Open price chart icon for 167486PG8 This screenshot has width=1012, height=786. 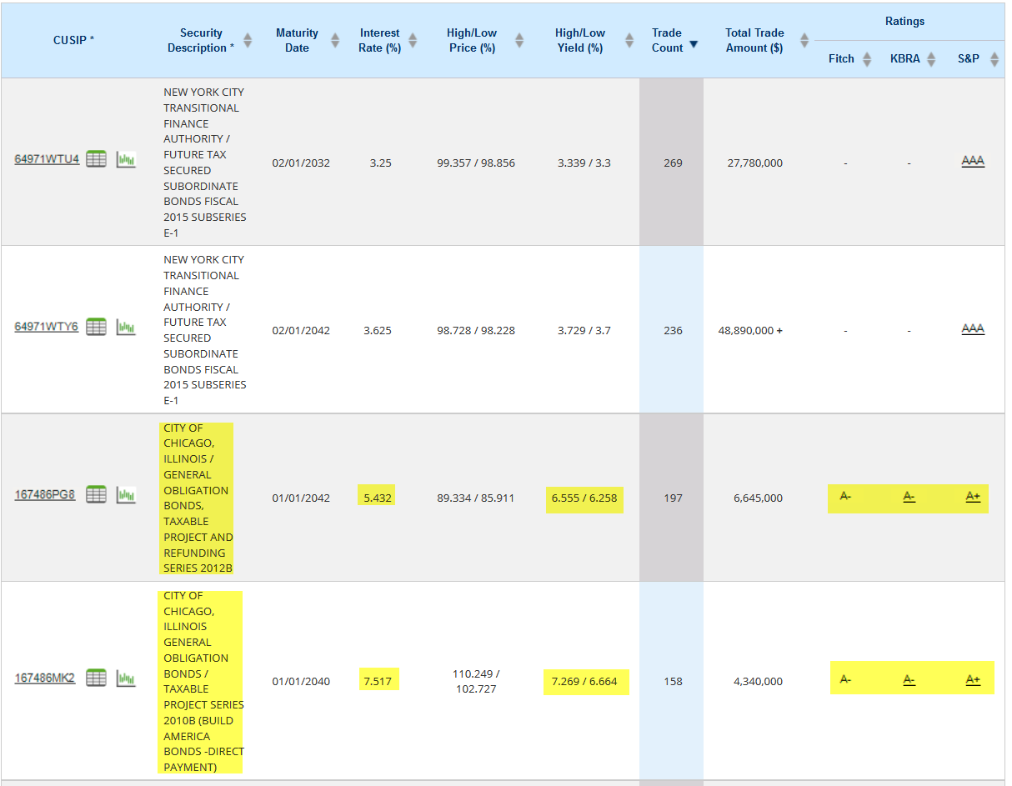click(x=125, y=494)
